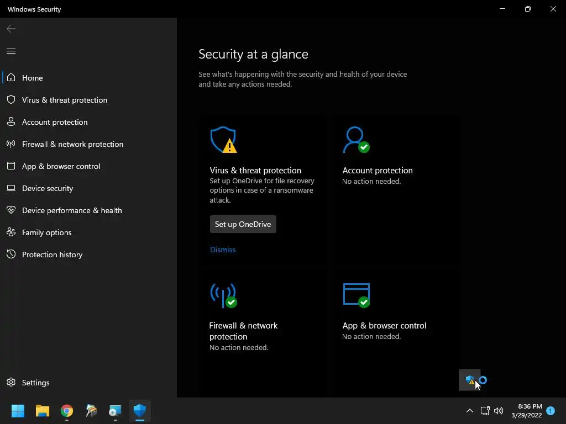This screenshot has width=566, height=424.
Task: Select Account protection in the sidebar
Action: [x=55, y=122]
